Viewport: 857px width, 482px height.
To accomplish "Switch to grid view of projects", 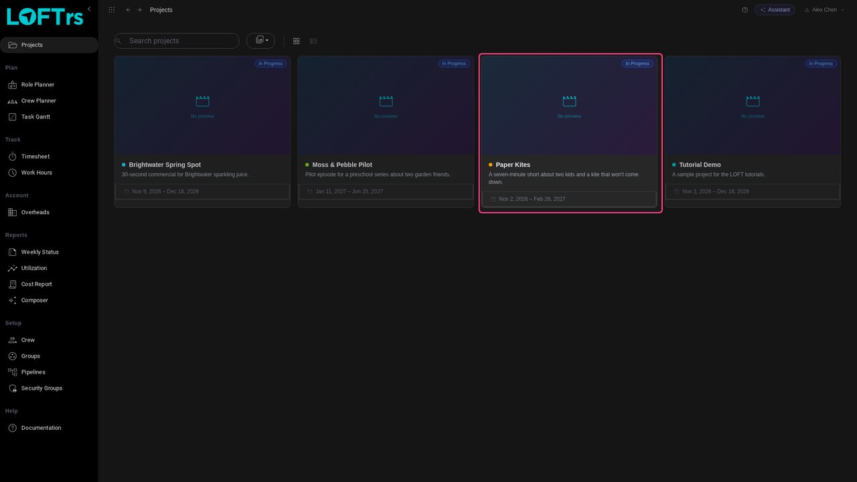I will click(297, 41).
